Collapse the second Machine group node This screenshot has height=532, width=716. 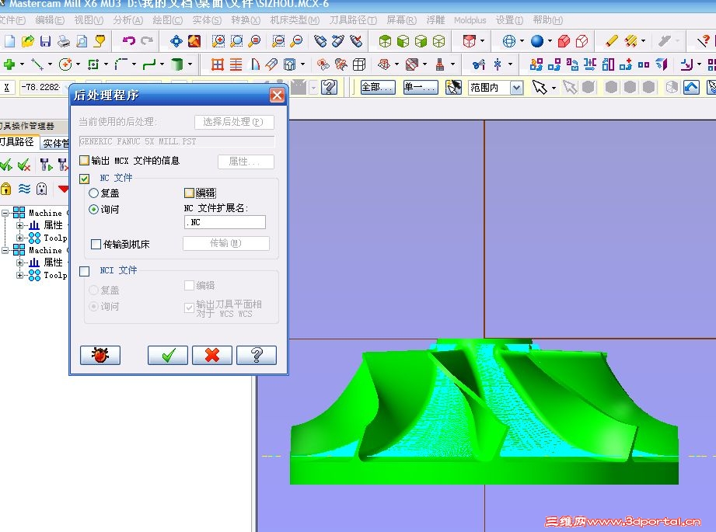[x=5, y=250]
